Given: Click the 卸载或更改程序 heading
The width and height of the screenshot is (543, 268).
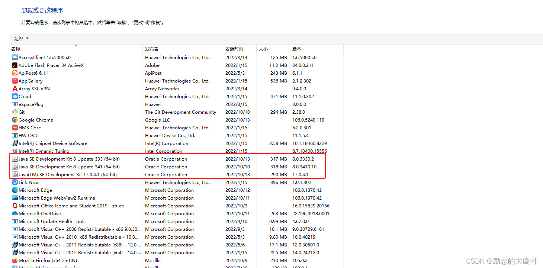Looking at the screenshot, I should pos(42,10).
